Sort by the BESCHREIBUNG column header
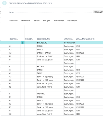The image size is (103, 116). (43, 39)
